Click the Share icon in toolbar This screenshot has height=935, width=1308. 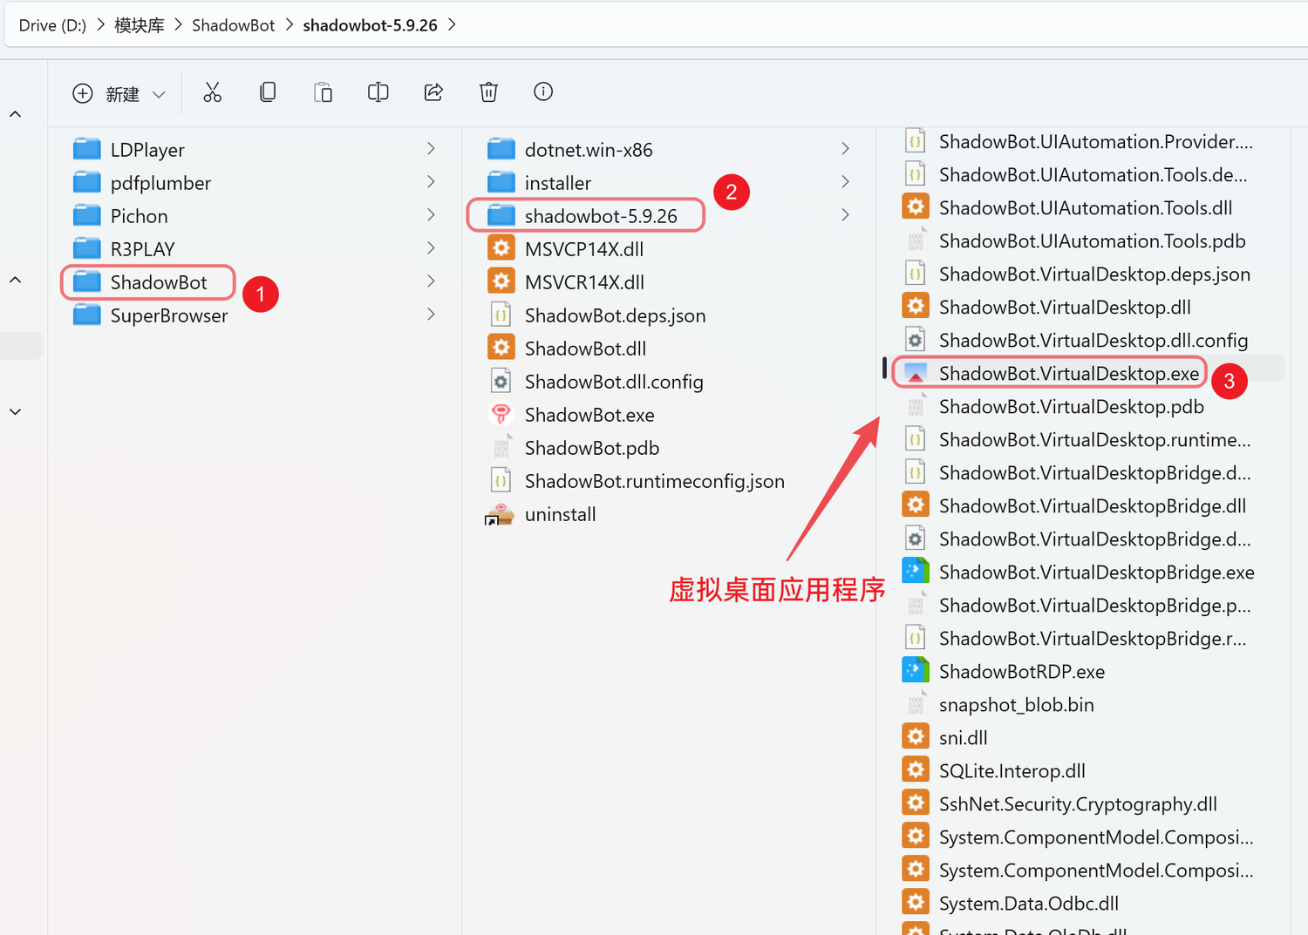pyautogui.click(x=433, y=92)
